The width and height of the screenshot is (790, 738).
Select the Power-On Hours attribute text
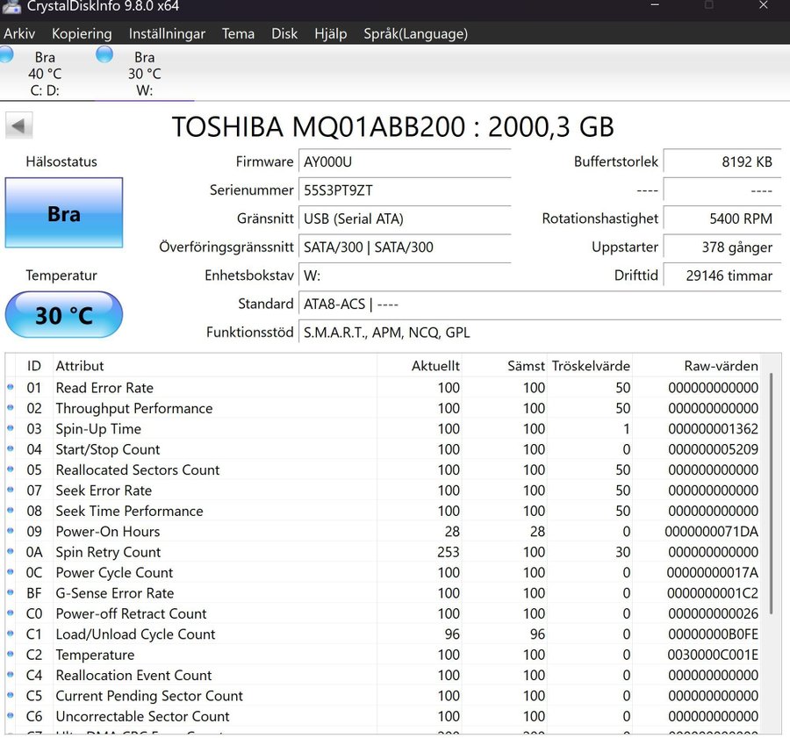click(x=108, y=532)
